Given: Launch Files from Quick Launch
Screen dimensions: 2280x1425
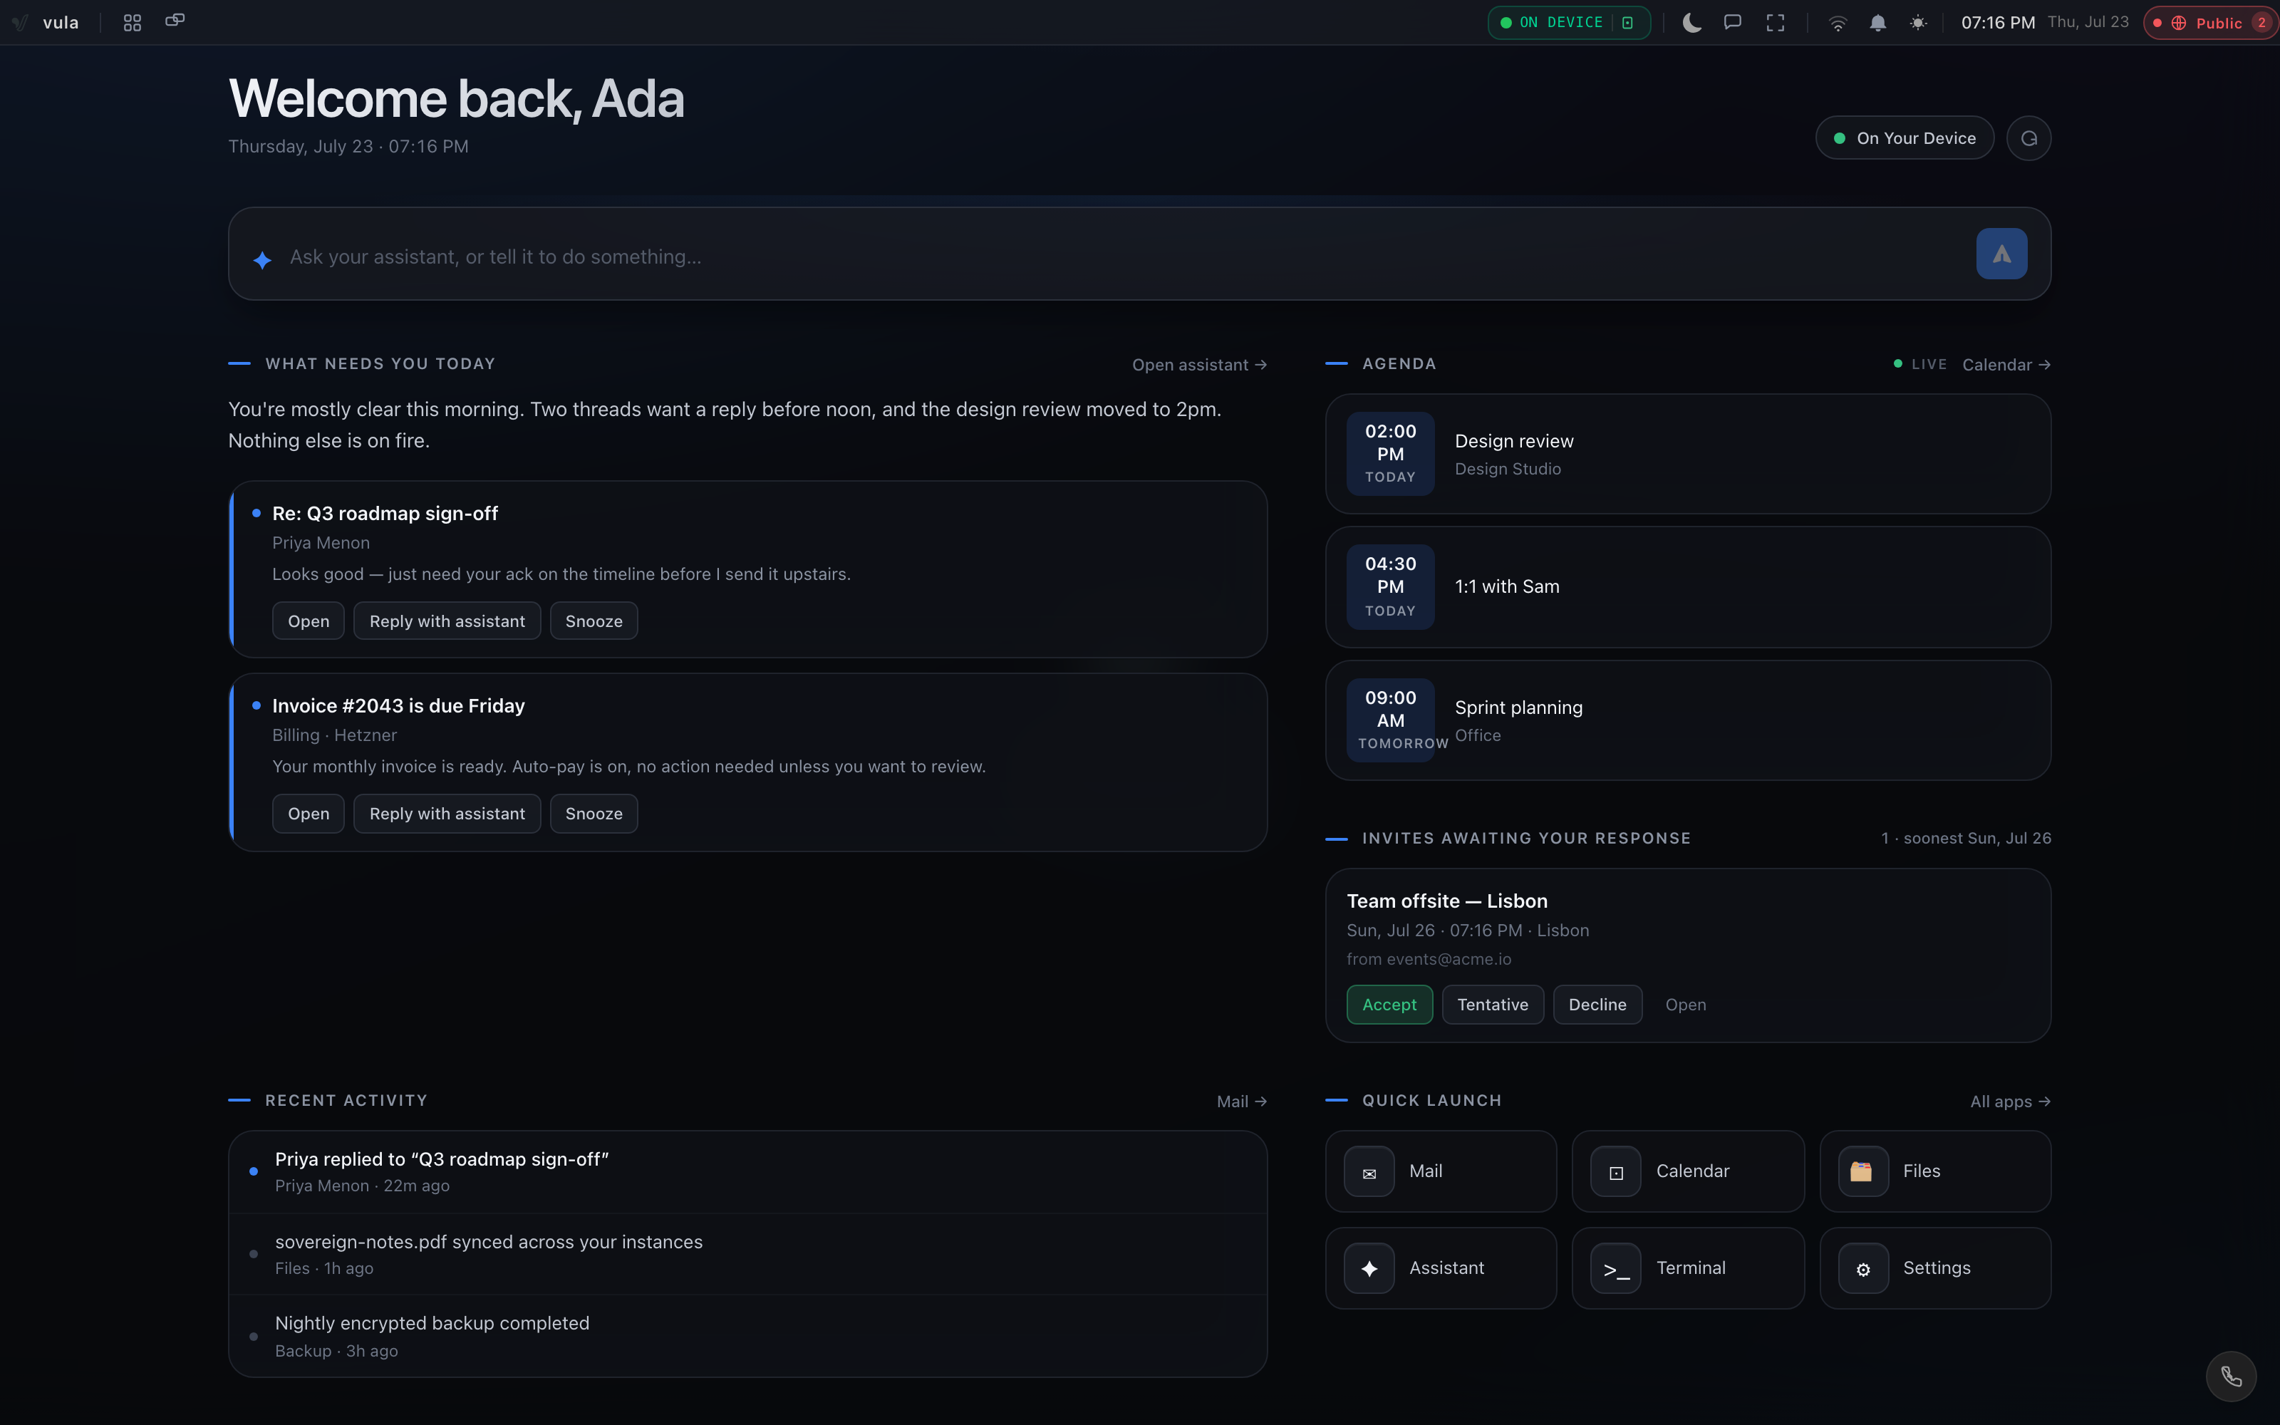Looking at the screenshot, I should 1935,1171.
